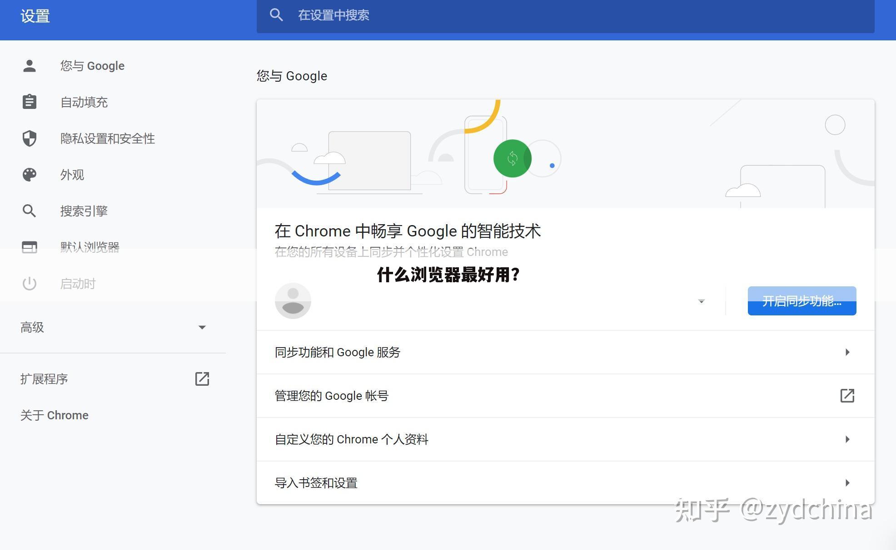Screen dimensions: 896x550
Task: Expand arrow on 同步功能和 Google 服务 row
Action: pos(847,352)
